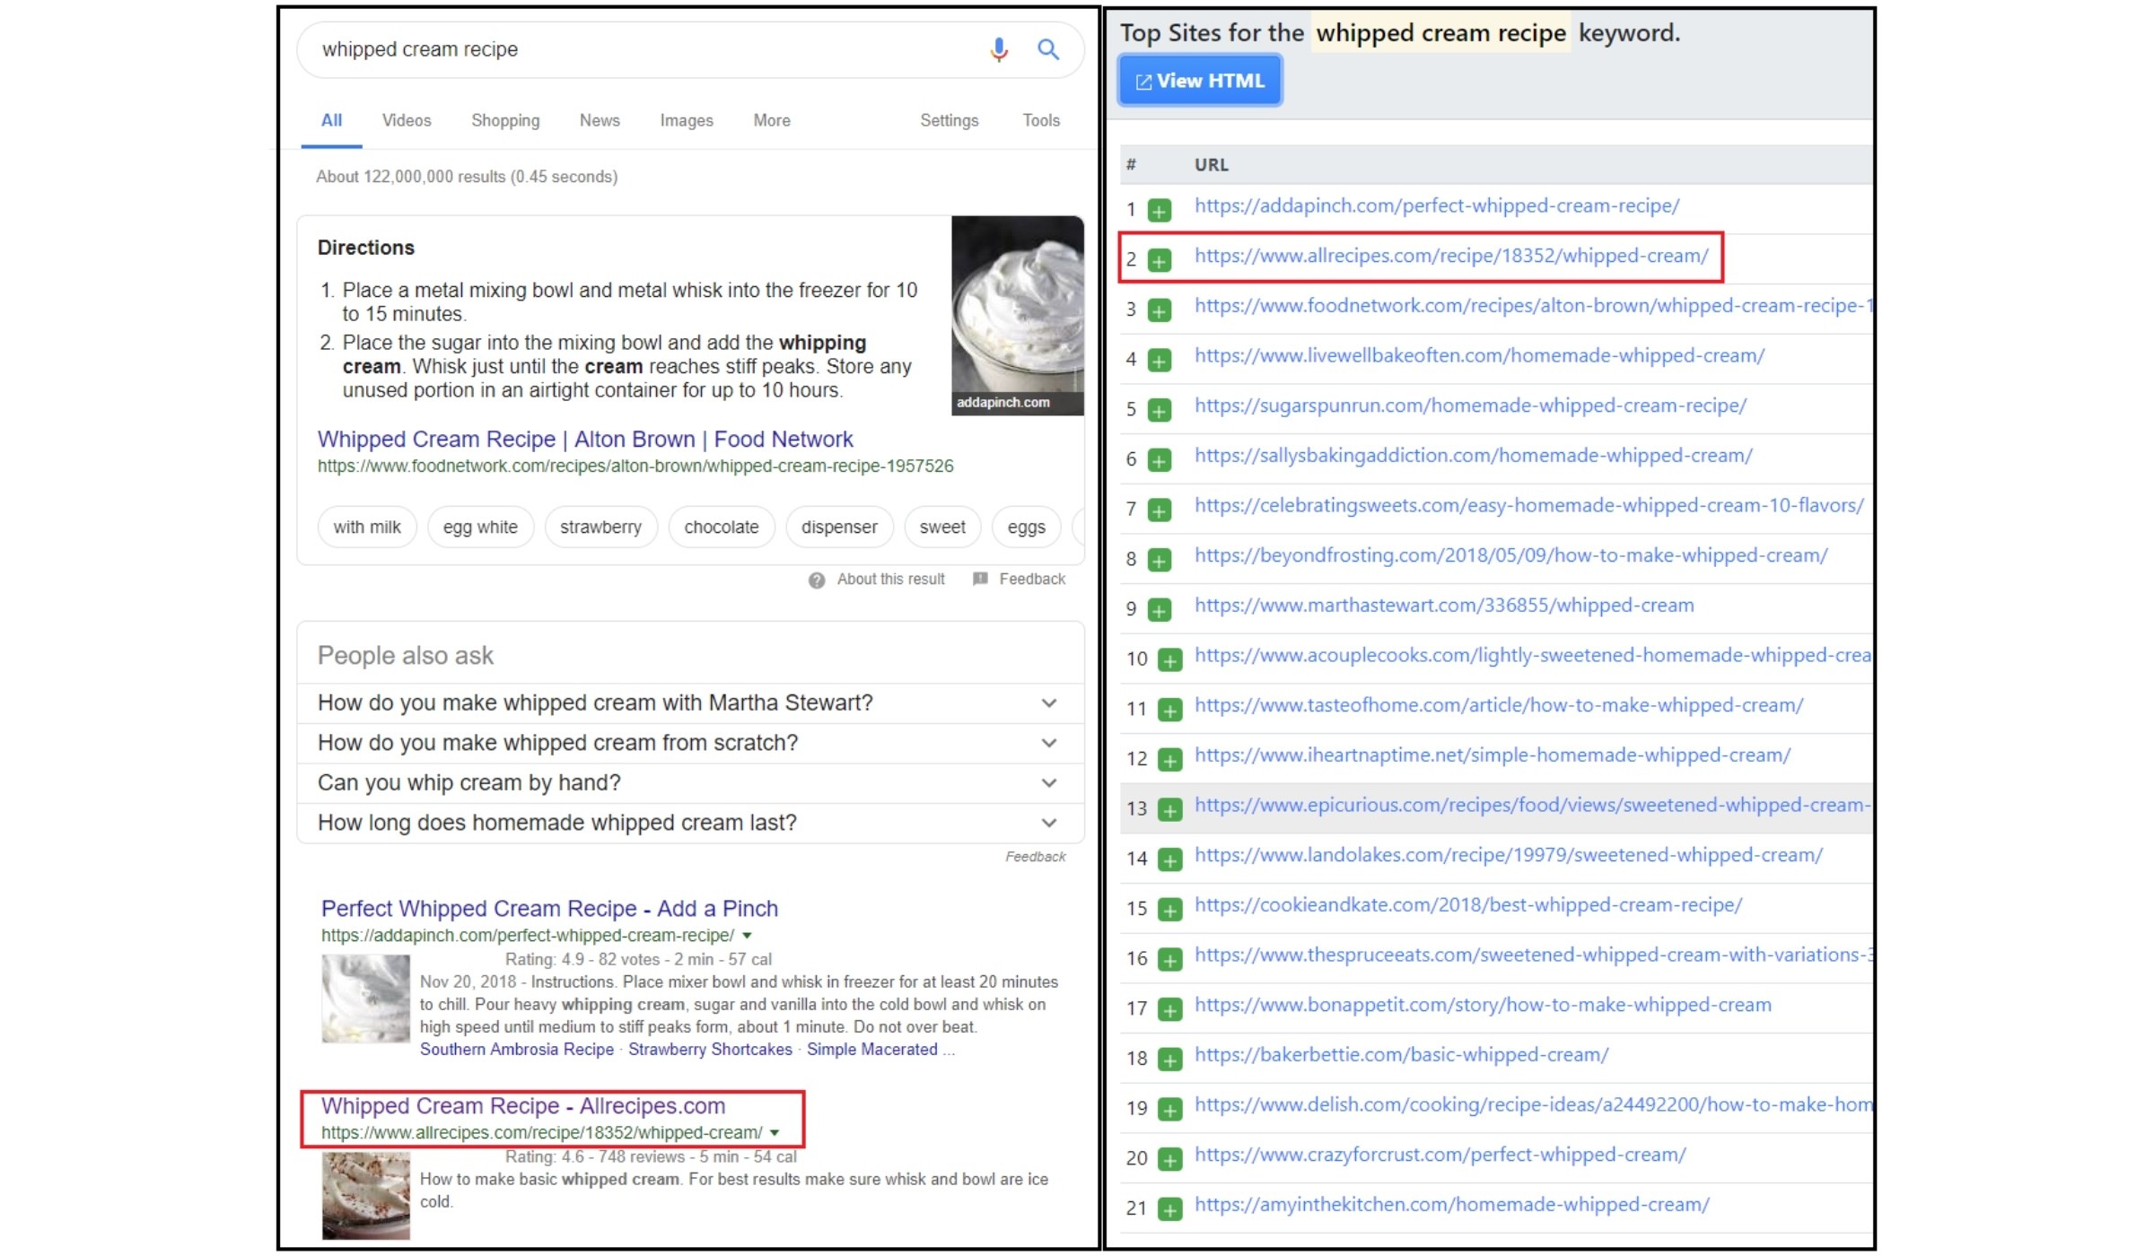The height and width of the screenshot is (1256, 2154).
Task: Expand the Martha Stewart whipped cream question
Action: click(690, 703)
